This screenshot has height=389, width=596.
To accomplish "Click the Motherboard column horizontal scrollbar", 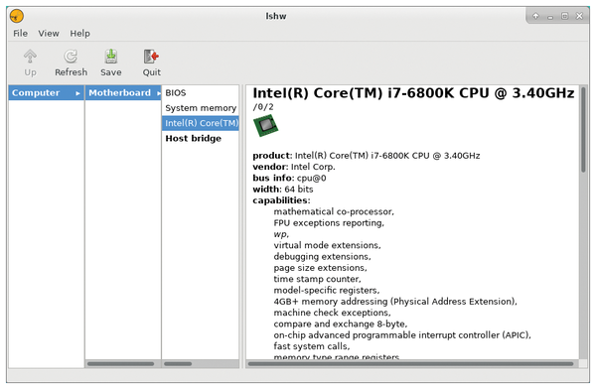I will point(120,364).
